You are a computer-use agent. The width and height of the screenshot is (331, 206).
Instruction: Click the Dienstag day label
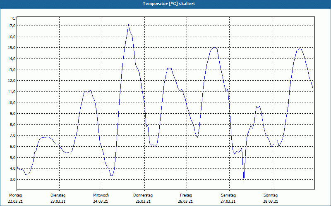[58, 195]
